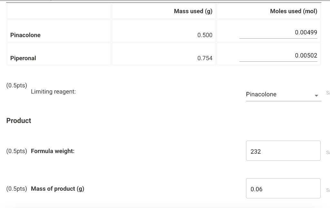The height and width of the screenshot is (208, 330).
Task: Click the Piperonal row label
Action: pos(23,58)
